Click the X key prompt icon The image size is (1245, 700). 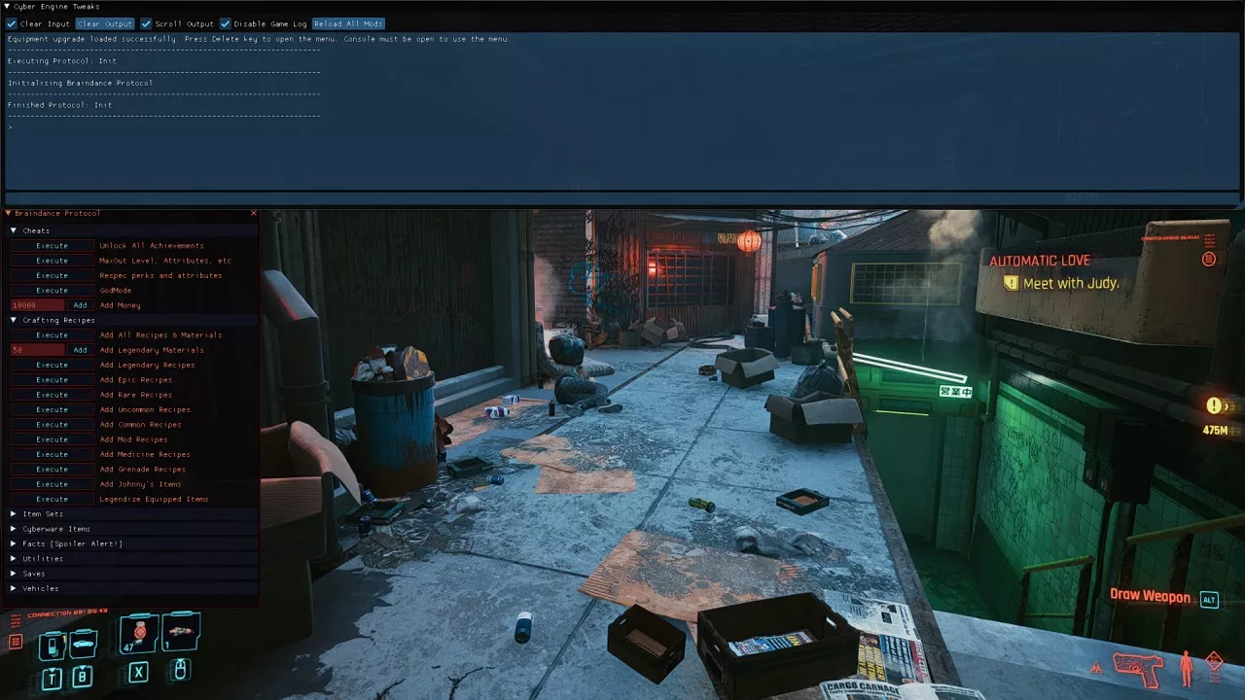tap(139, 672)
